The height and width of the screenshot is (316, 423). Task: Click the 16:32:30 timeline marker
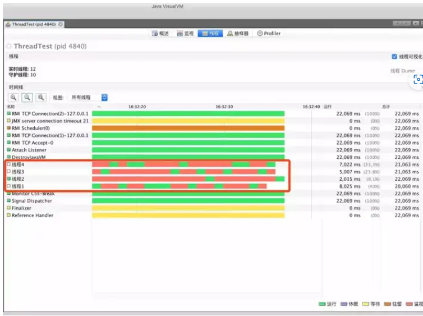[224, 107]
